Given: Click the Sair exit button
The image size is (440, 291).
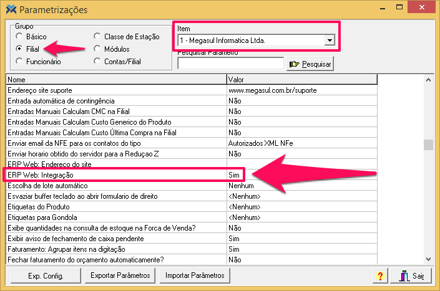Looking at the screenshot, I should click(x=411, y=275).
